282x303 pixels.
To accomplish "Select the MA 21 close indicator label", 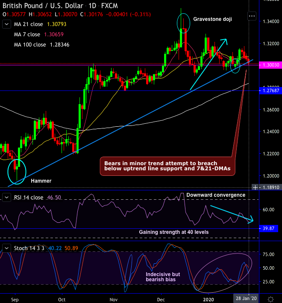I will coord(29,24).
